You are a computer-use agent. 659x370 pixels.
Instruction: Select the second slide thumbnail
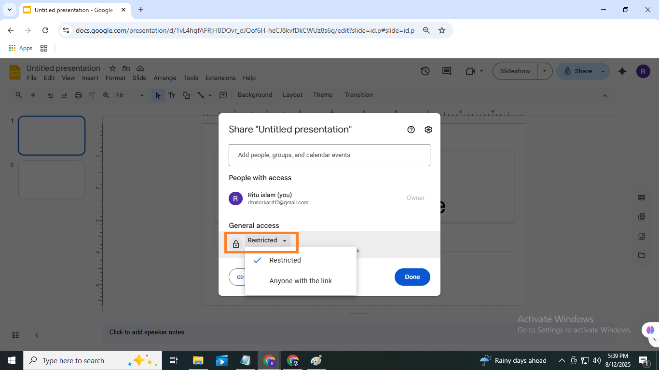52,180
